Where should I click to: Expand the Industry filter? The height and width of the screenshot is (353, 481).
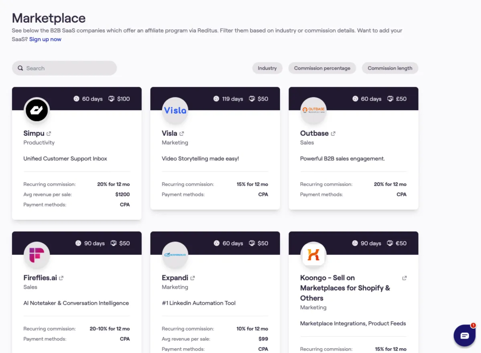pos(267,68)
